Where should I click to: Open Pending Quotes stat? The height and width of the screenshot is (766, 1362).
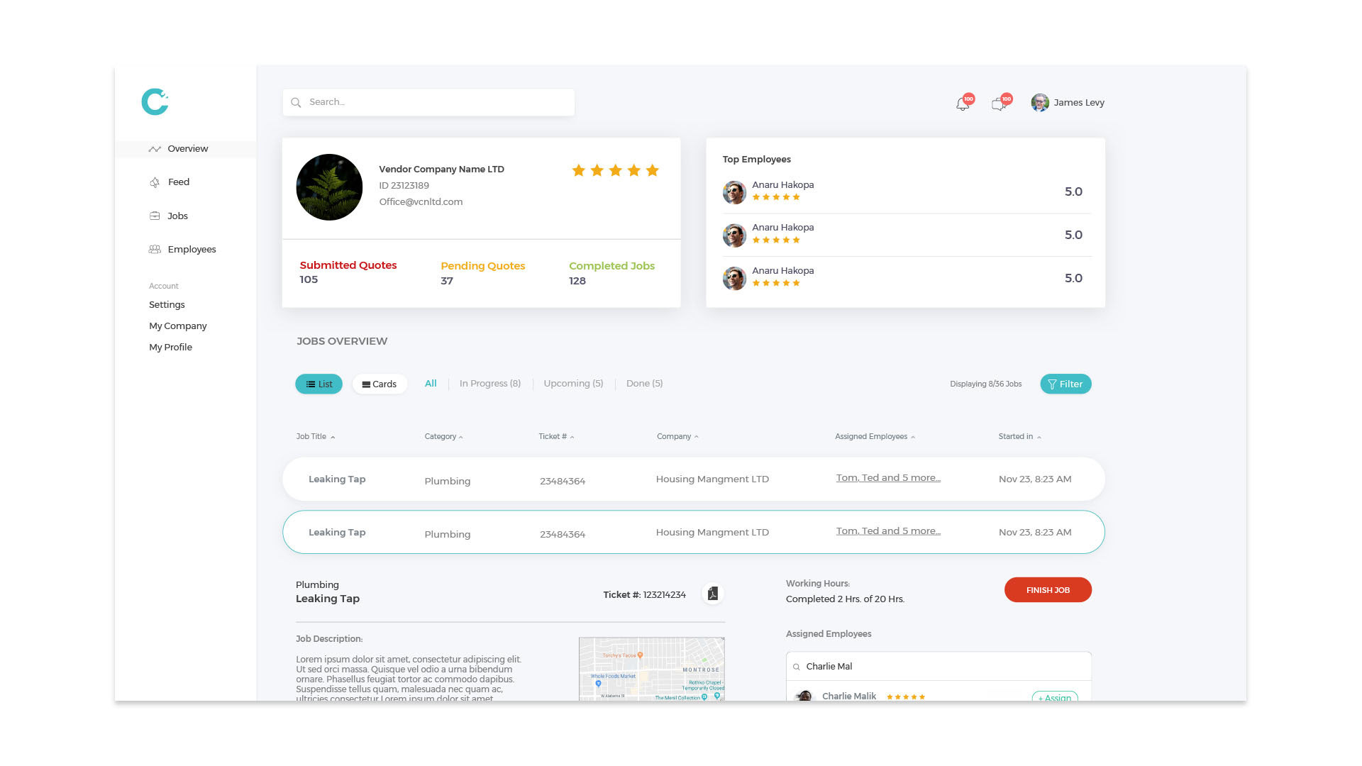(x=483, y=273)
